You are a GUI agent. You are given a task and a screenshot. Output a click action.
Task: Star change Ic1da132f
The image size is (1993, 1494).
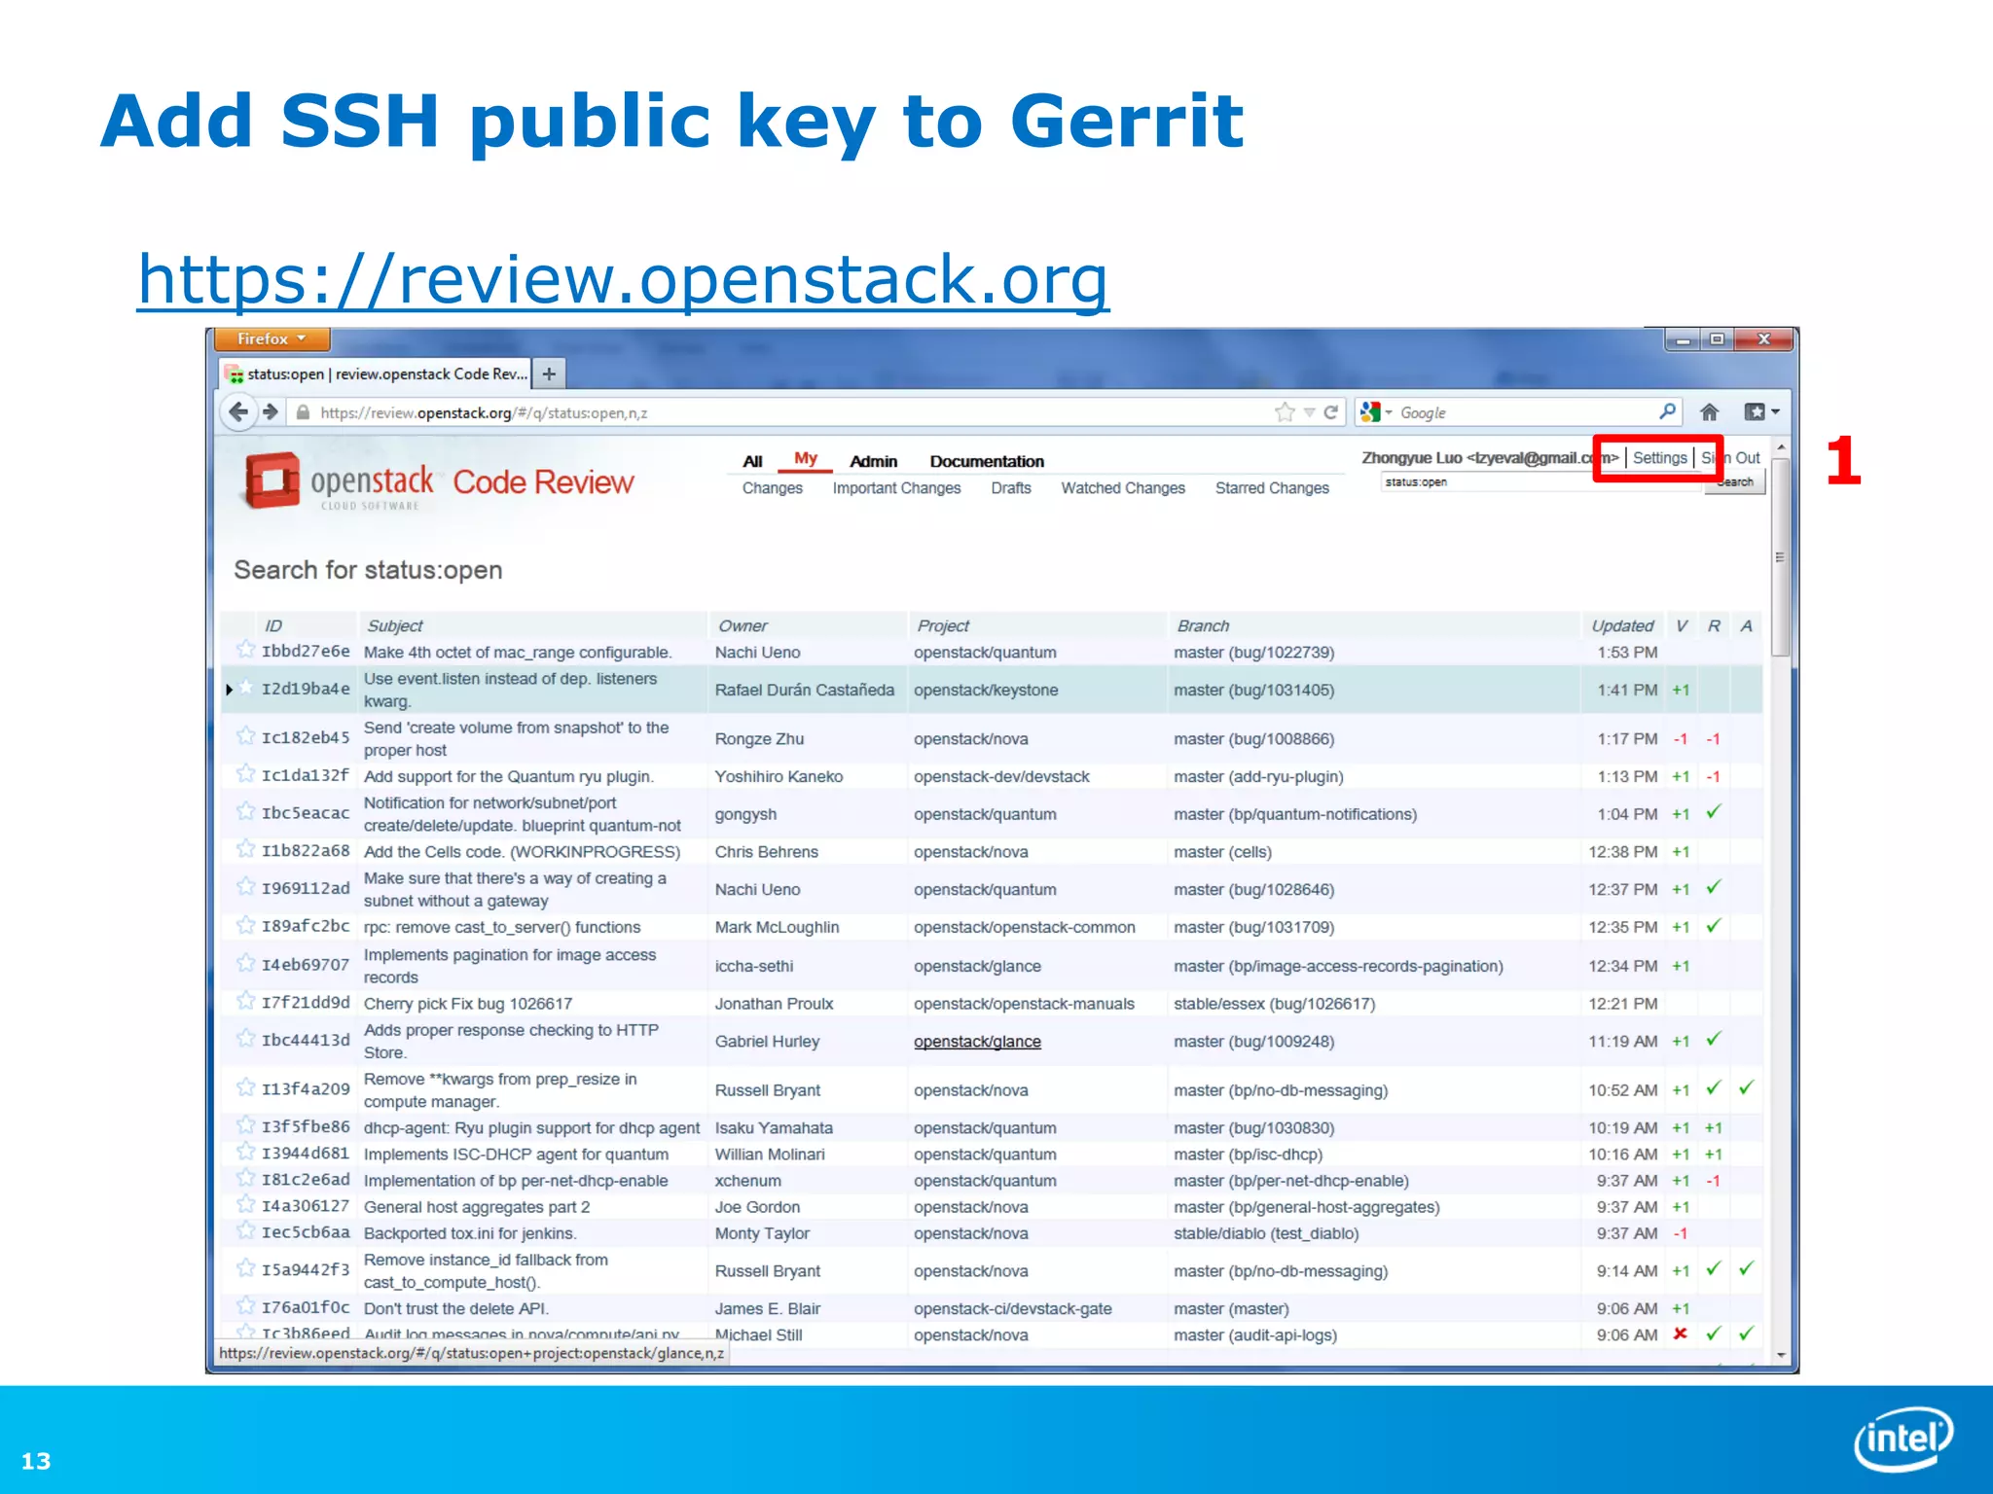tap(246, 774)
